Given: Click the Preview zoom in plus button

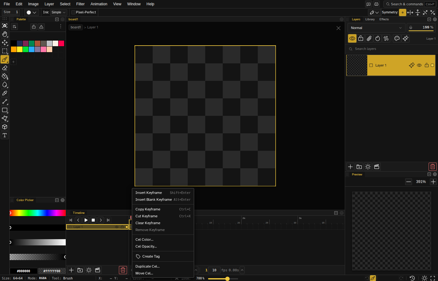Looking at the screenshot, I should [433, 182].
